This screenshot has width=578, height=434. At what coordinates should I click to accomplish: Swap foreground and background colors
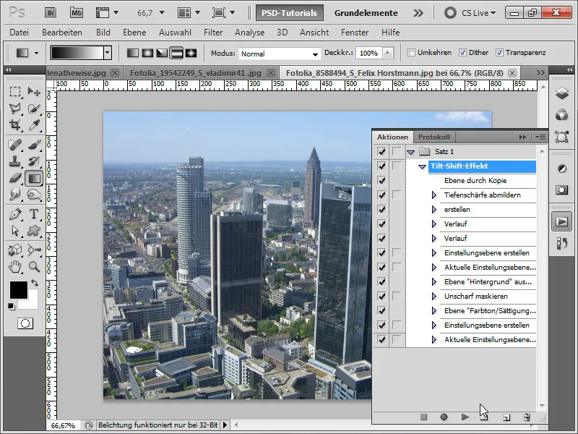[35, 283]
